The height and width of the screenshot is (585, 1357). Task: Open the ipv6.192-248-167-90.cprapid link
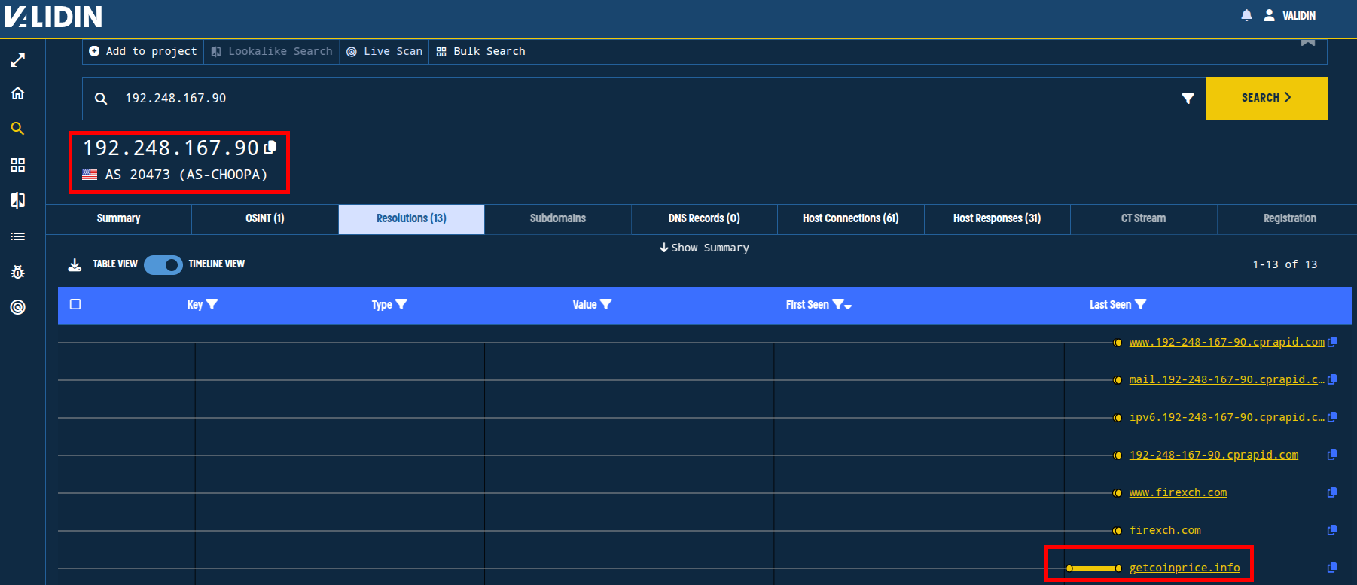(1227, 417)
